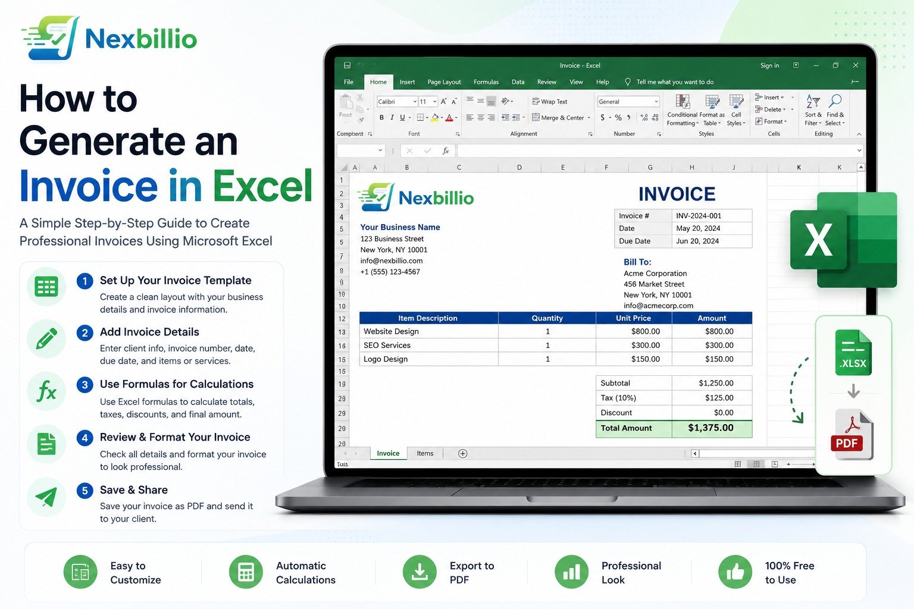
Task: Toggle Underline formatting
Action: (402, 118)
